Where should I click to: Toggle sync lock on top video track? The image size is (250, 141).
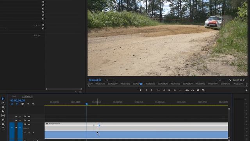[x=25, y=117]
